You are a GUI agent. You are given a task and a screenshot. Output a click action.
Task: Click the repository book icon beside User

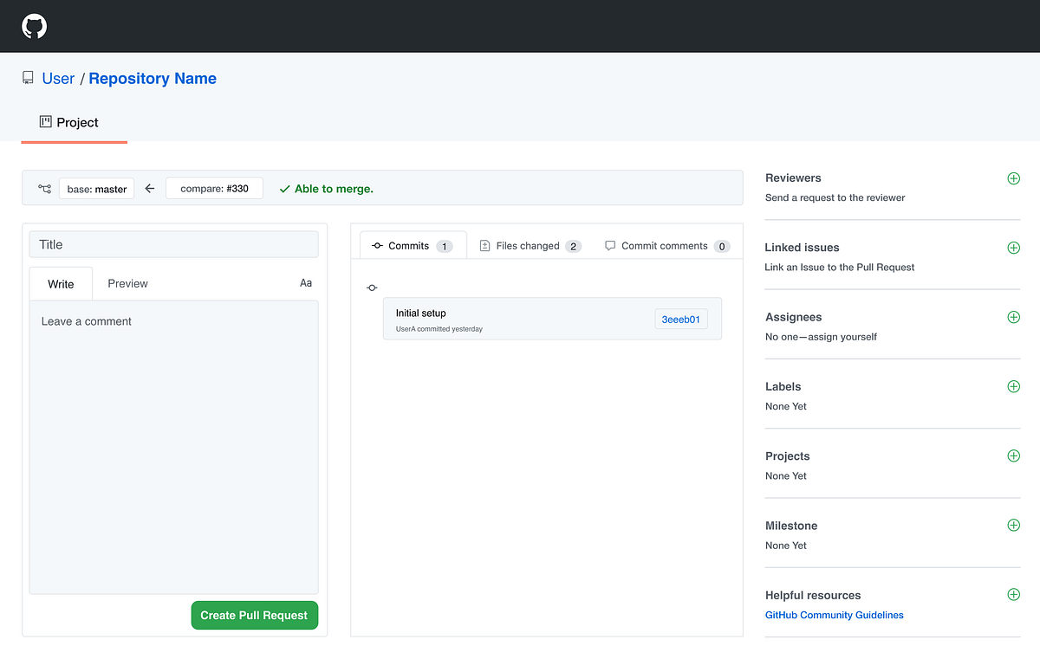[x=27, y=77]
